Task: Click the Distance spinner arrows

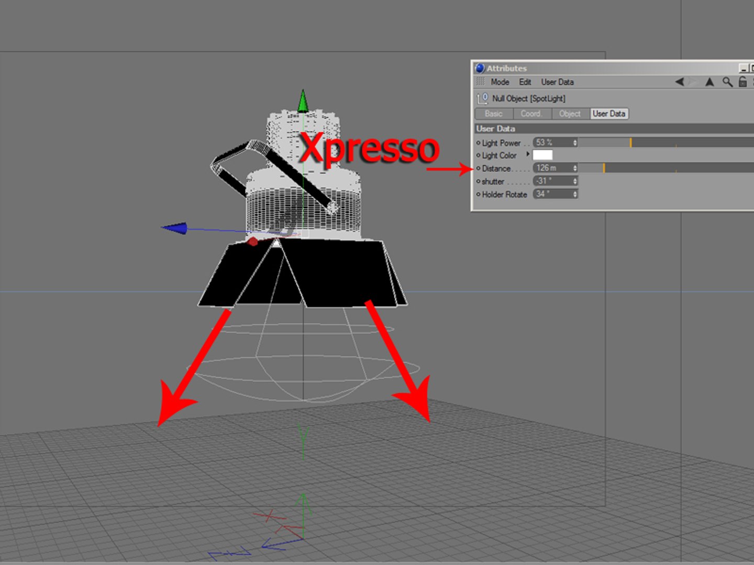Action: tap(575, 168)
